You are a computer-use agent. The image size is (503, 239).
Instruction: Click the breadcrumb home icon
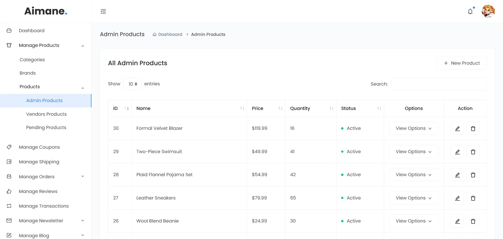pos(155,34)
